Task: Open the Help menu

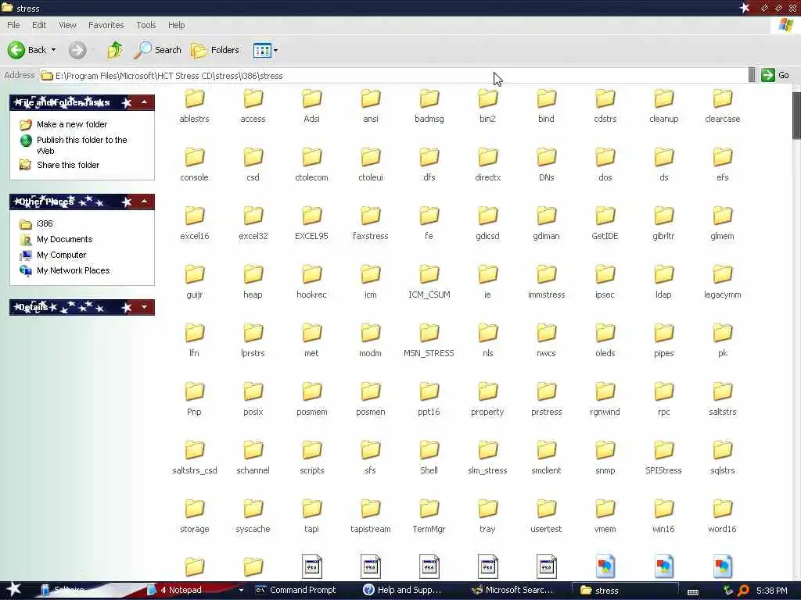Action: [176, 25]
